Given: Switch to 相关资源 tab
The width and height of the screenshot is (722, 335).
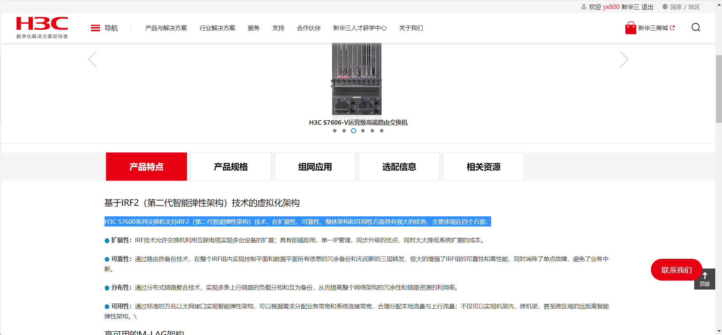Looking at the screenshot, I should 483,167.
